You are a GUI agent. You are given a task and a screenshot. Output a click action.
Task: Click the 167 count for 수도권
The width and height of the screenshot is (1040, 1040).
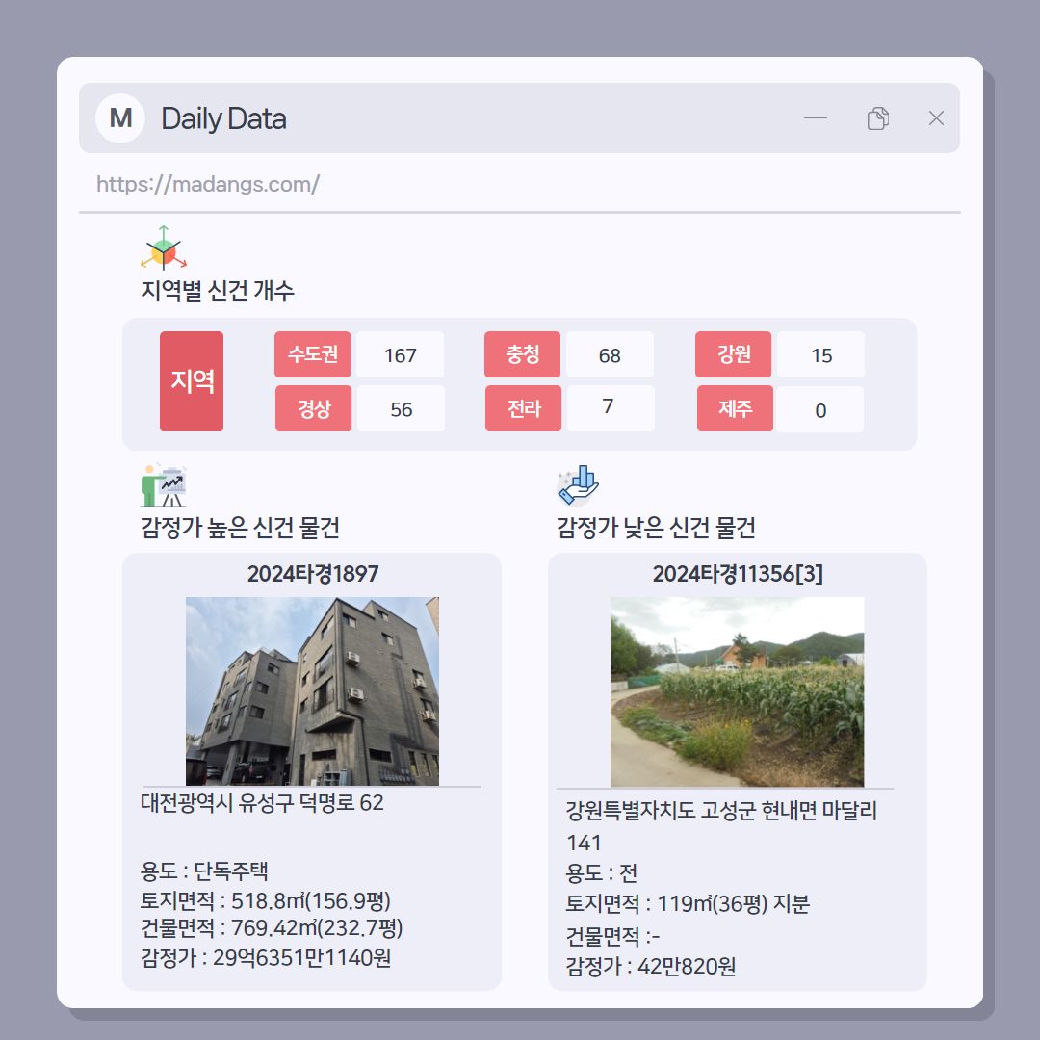pyautogui.click(x=400, y=354)
